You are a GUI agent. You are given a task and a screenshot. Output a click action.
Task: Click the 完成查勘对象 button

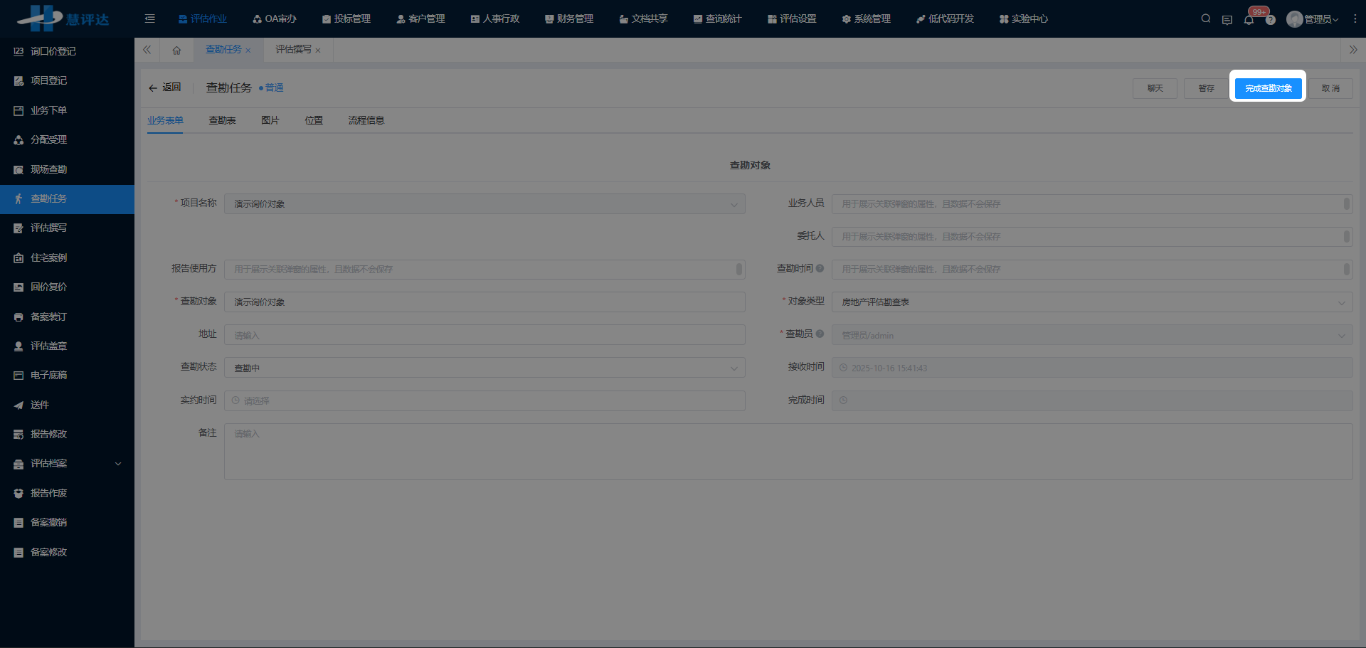1267,87
